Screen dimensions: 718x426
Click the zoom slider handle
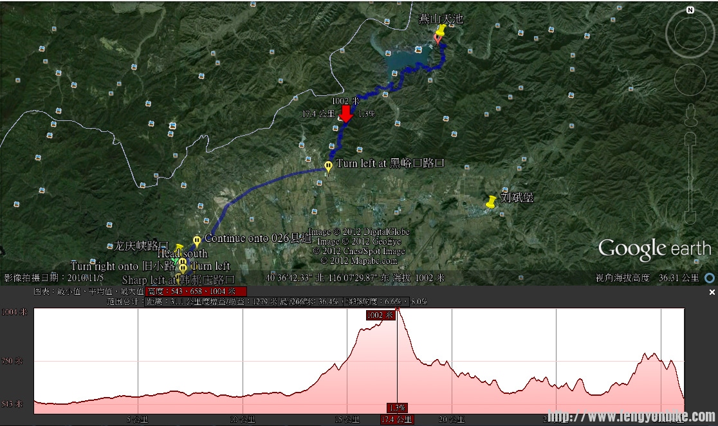tap(690, 177)
